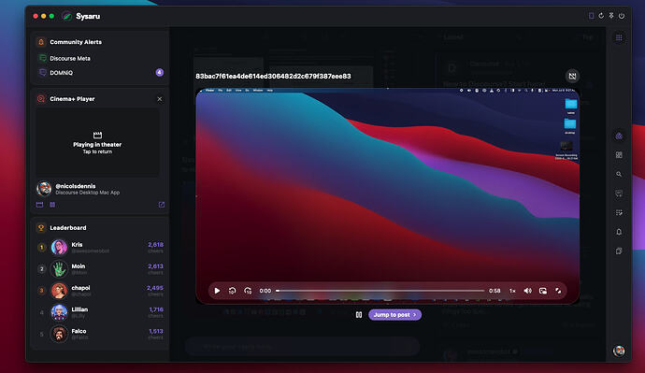Click the list-check icon in right sidebar
This screenshot has height=373, width=645.
pyautogui.click(x=619, y=212)
